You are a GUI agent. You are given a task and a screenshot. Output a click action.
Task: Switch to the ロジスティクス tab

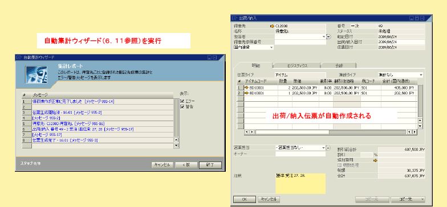297,66
